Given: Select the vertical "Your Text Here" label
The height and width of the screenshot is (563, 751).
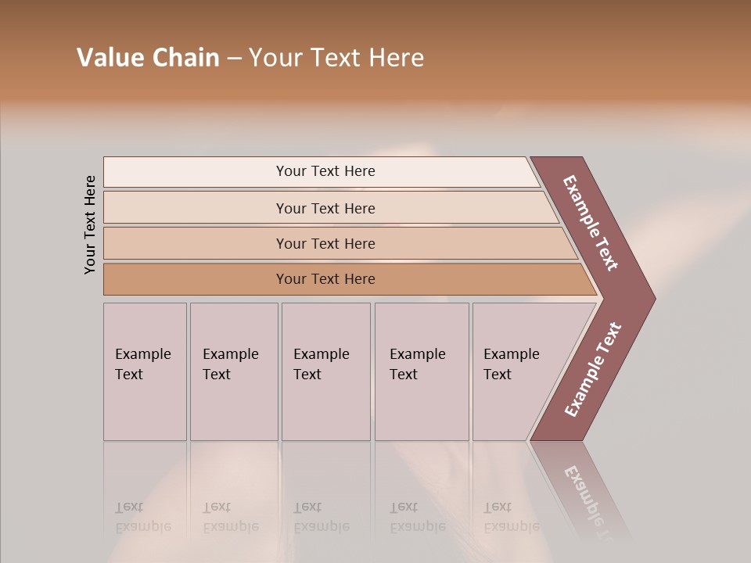Looking at the screenshot, I should point(90,224).
